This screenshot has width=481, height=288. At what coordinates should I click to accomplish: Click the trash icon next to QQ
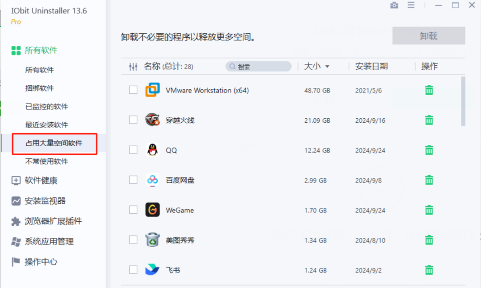[x=428, y=150]
